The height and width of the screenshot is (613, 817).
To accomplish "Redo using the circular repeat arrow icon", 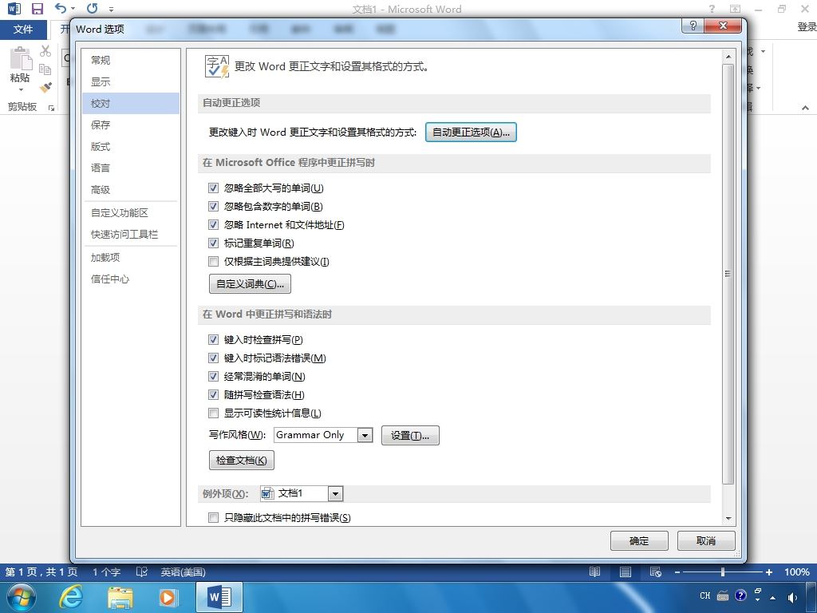I will [93, 8].
